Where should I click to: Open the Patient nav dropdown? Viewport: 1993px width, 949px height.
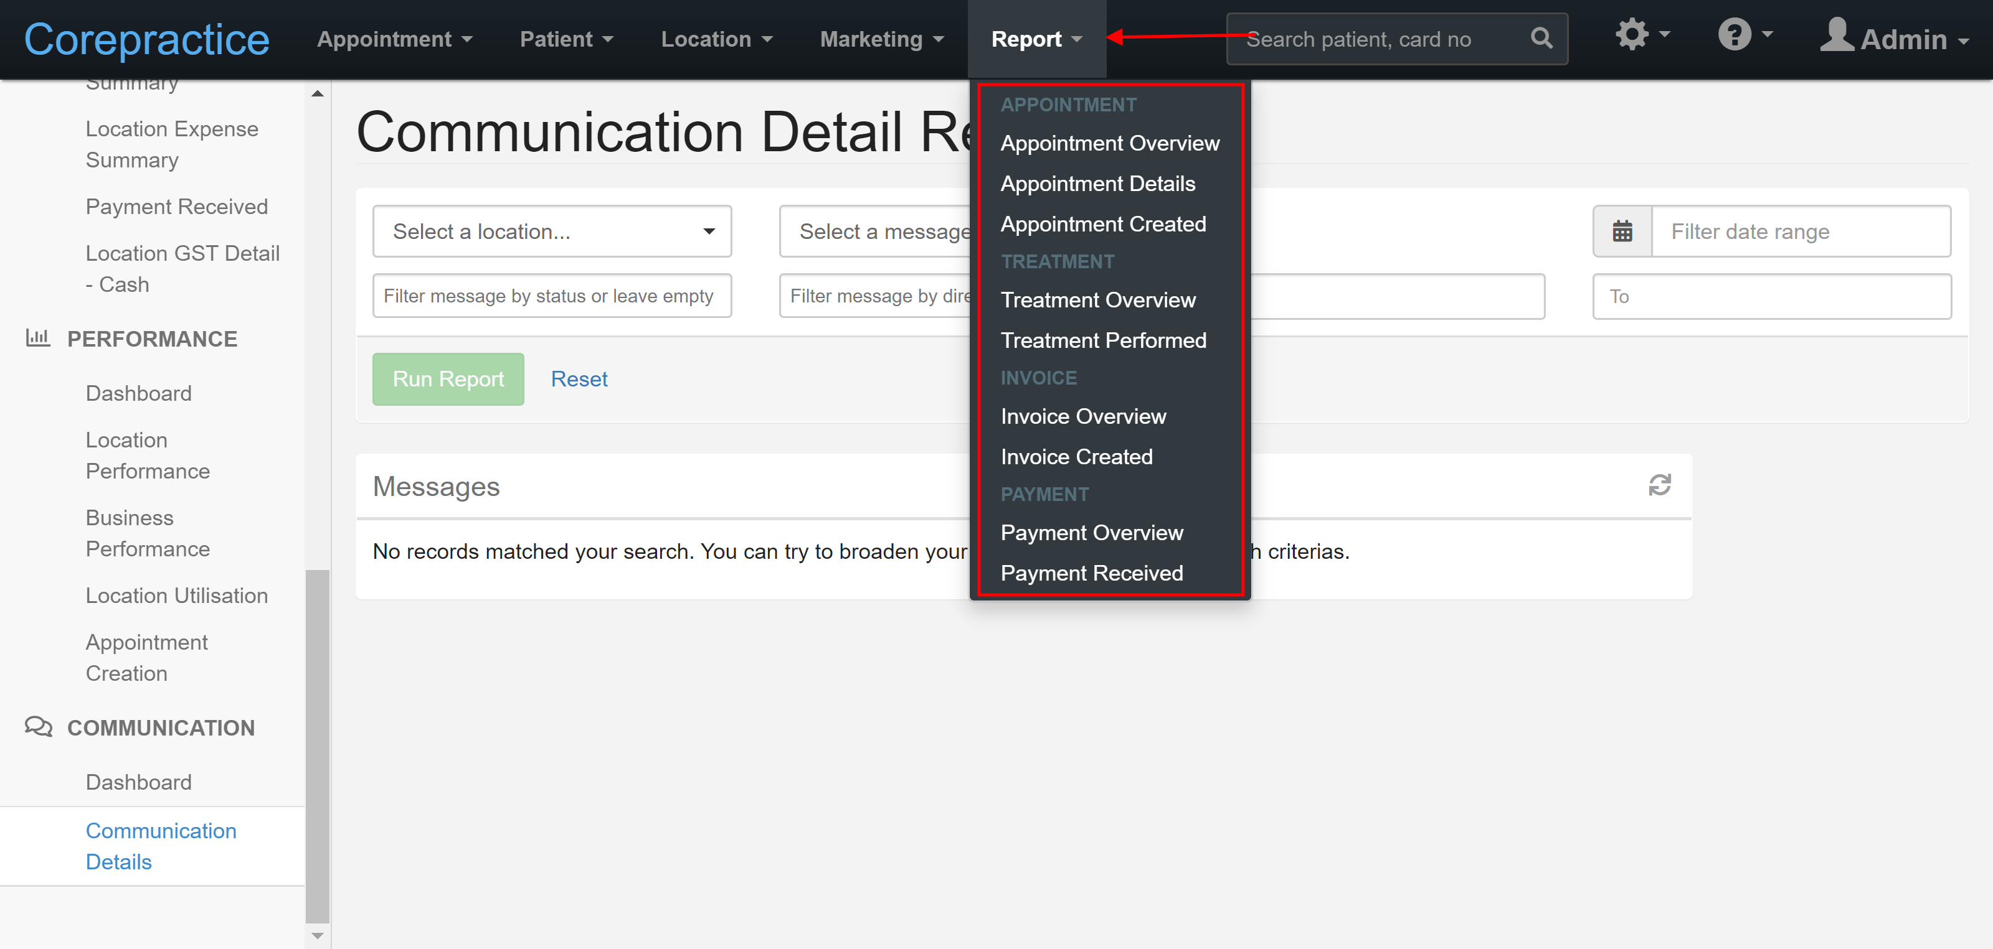click(566, 39)
